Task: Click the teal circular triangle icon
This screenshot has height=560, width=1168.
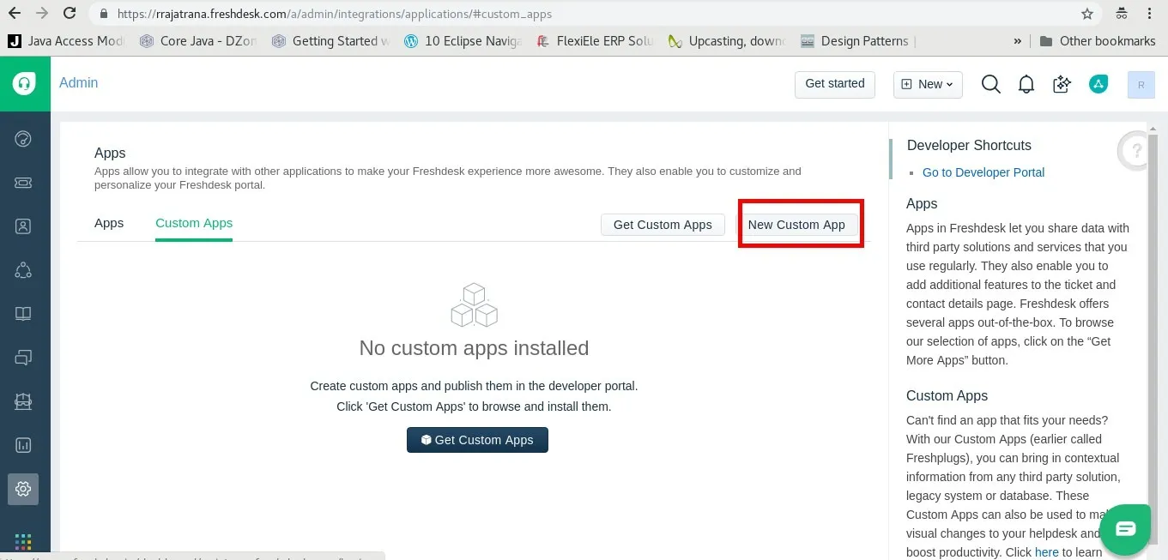Action: pyautogui.click(x=1098, y=84)
